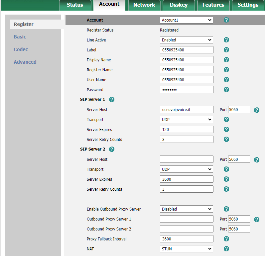Screen dimensions: 265x256
Task: Open SIP Server 2 Transport dropdown
Action: [x=187, y=169]
